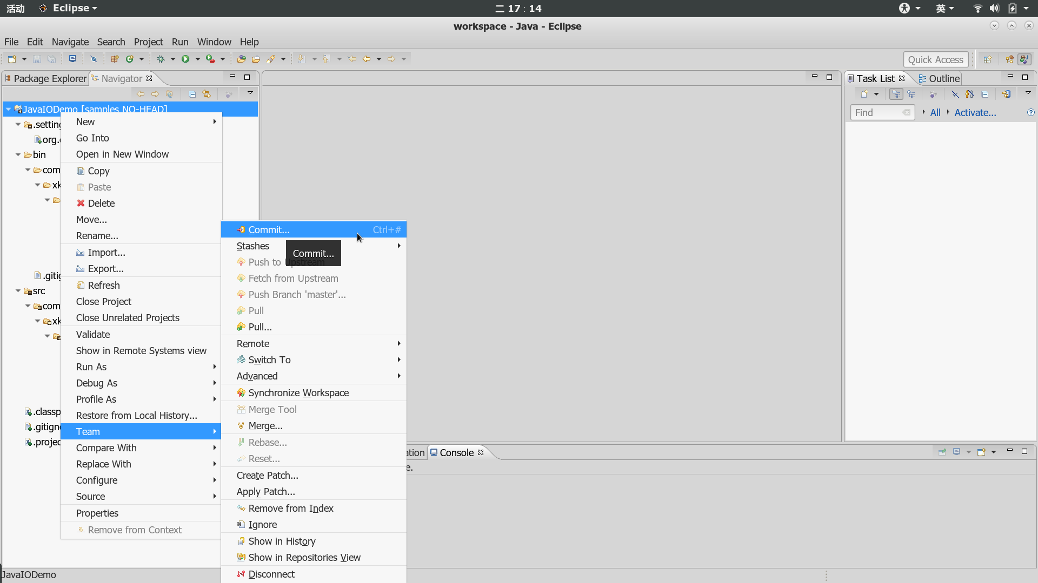Collapse the .settings folder node
Image resolution: width=1038 pixels, height=583 pixels.
(x=18, y=124)
